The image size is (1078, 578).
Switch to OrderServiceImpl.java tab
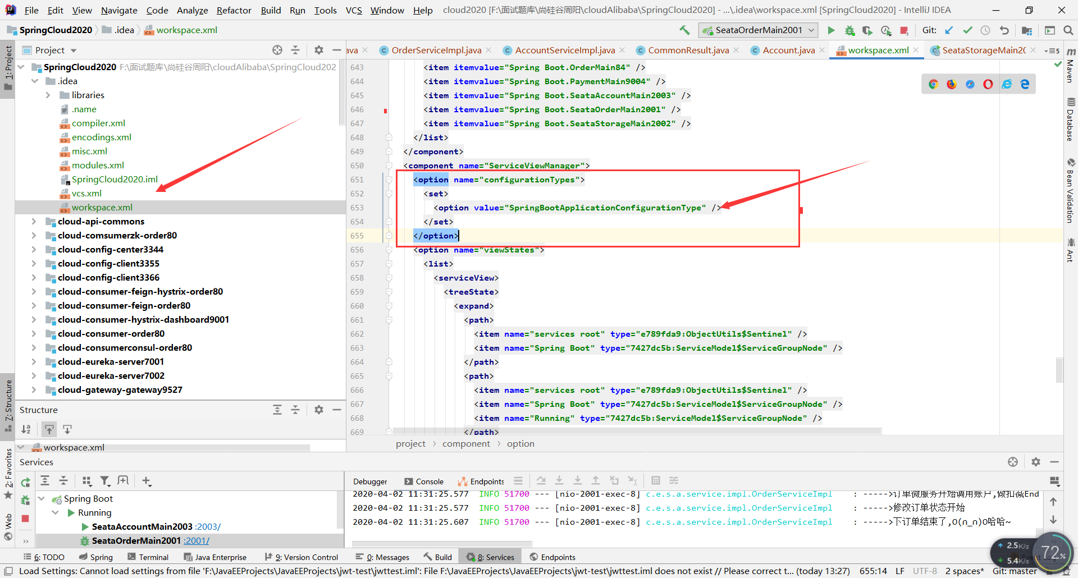pos(436,50)
